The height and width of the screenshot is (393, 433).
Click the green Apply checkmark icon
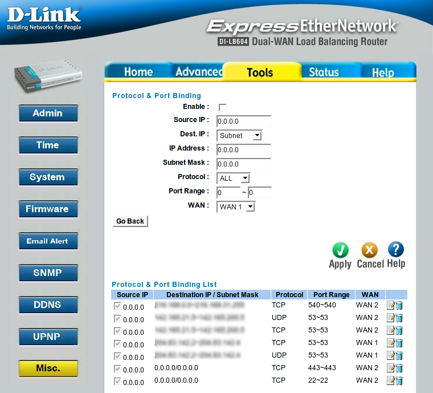point(340,250)
